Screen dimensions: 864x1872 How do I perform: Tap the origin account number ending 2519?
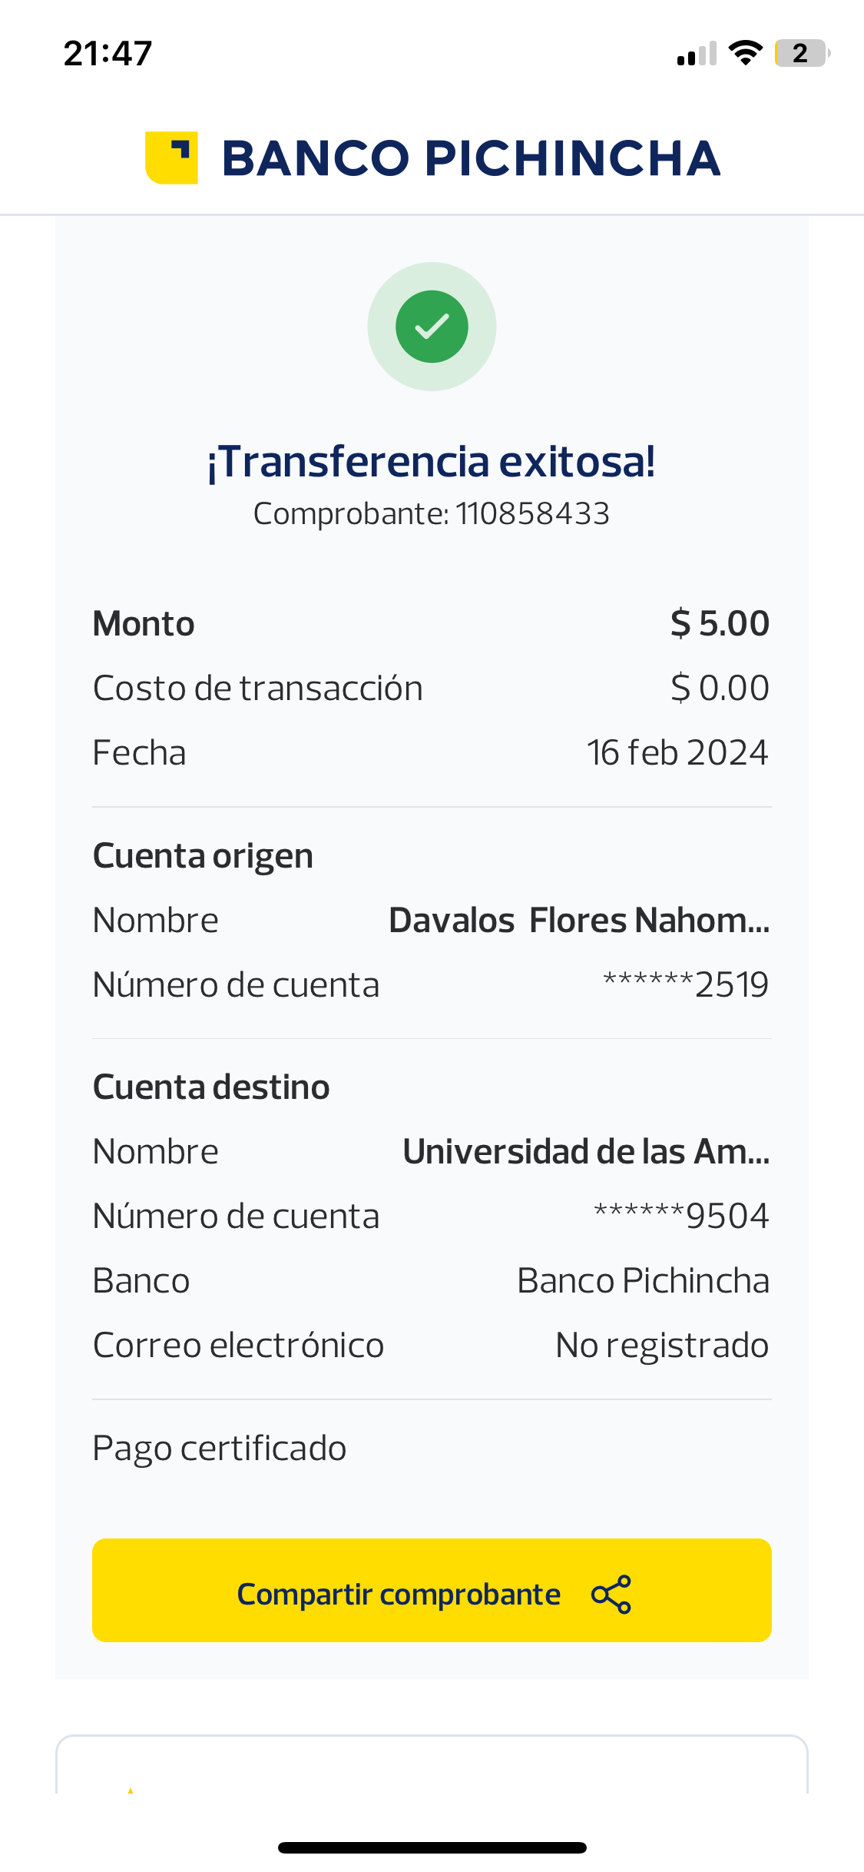pos(685,984)
